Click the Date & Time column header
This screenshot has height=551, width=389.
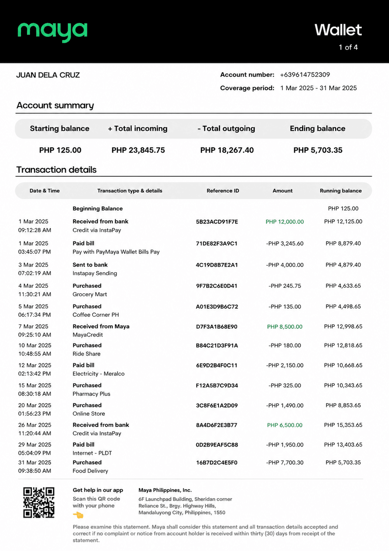pyautogui.click(x=45, y=191)
